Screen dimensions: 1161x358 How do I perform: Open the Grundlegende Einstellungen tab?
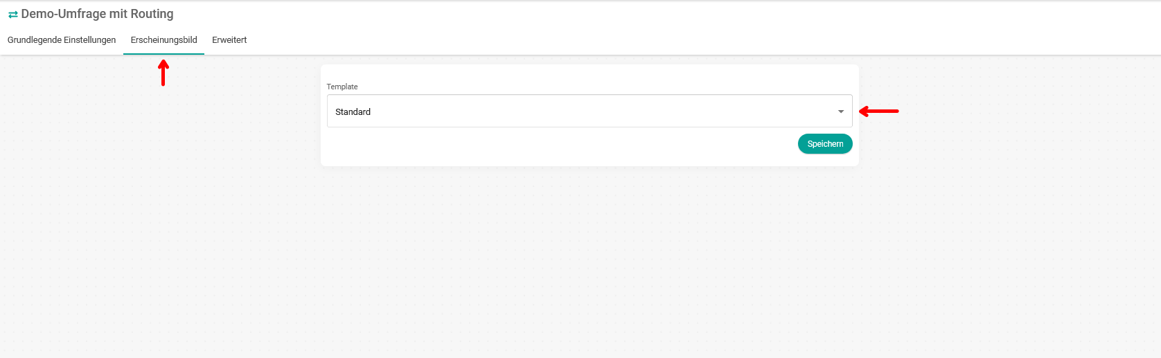click(x=62, y=40)
